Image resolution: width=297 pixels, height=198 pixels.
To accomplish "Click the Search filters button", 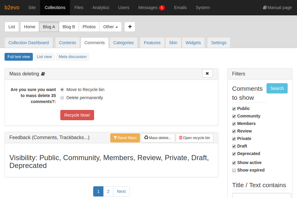I will coord(277,88).
